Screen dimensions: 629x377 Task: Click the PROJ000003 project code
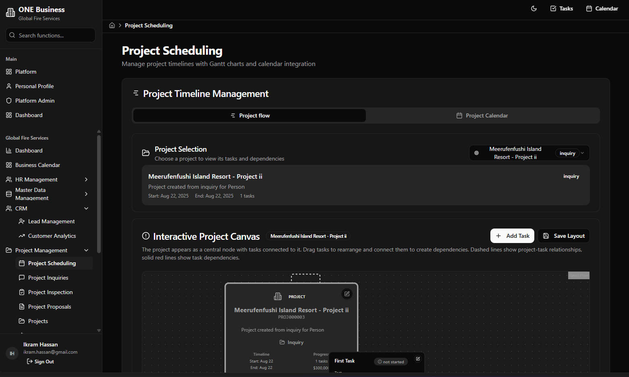tap(291, 317)
